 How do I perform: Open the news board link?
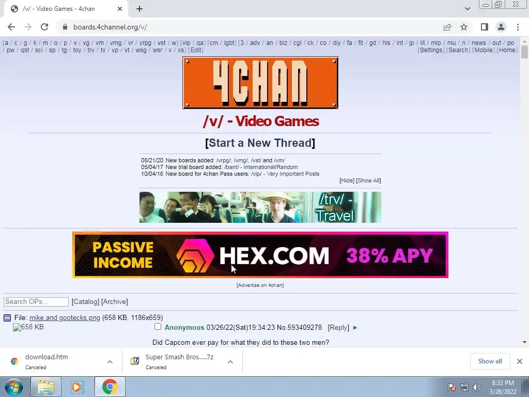pyautogui.click(x=479, y=43)
